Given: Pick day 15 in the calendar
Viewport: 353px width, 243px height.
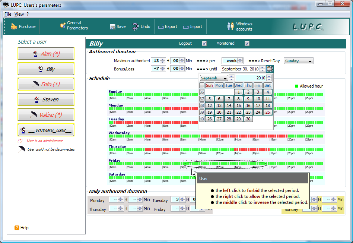Looking at the screenshot, I should pyautogui.click(x=239, y=105).
